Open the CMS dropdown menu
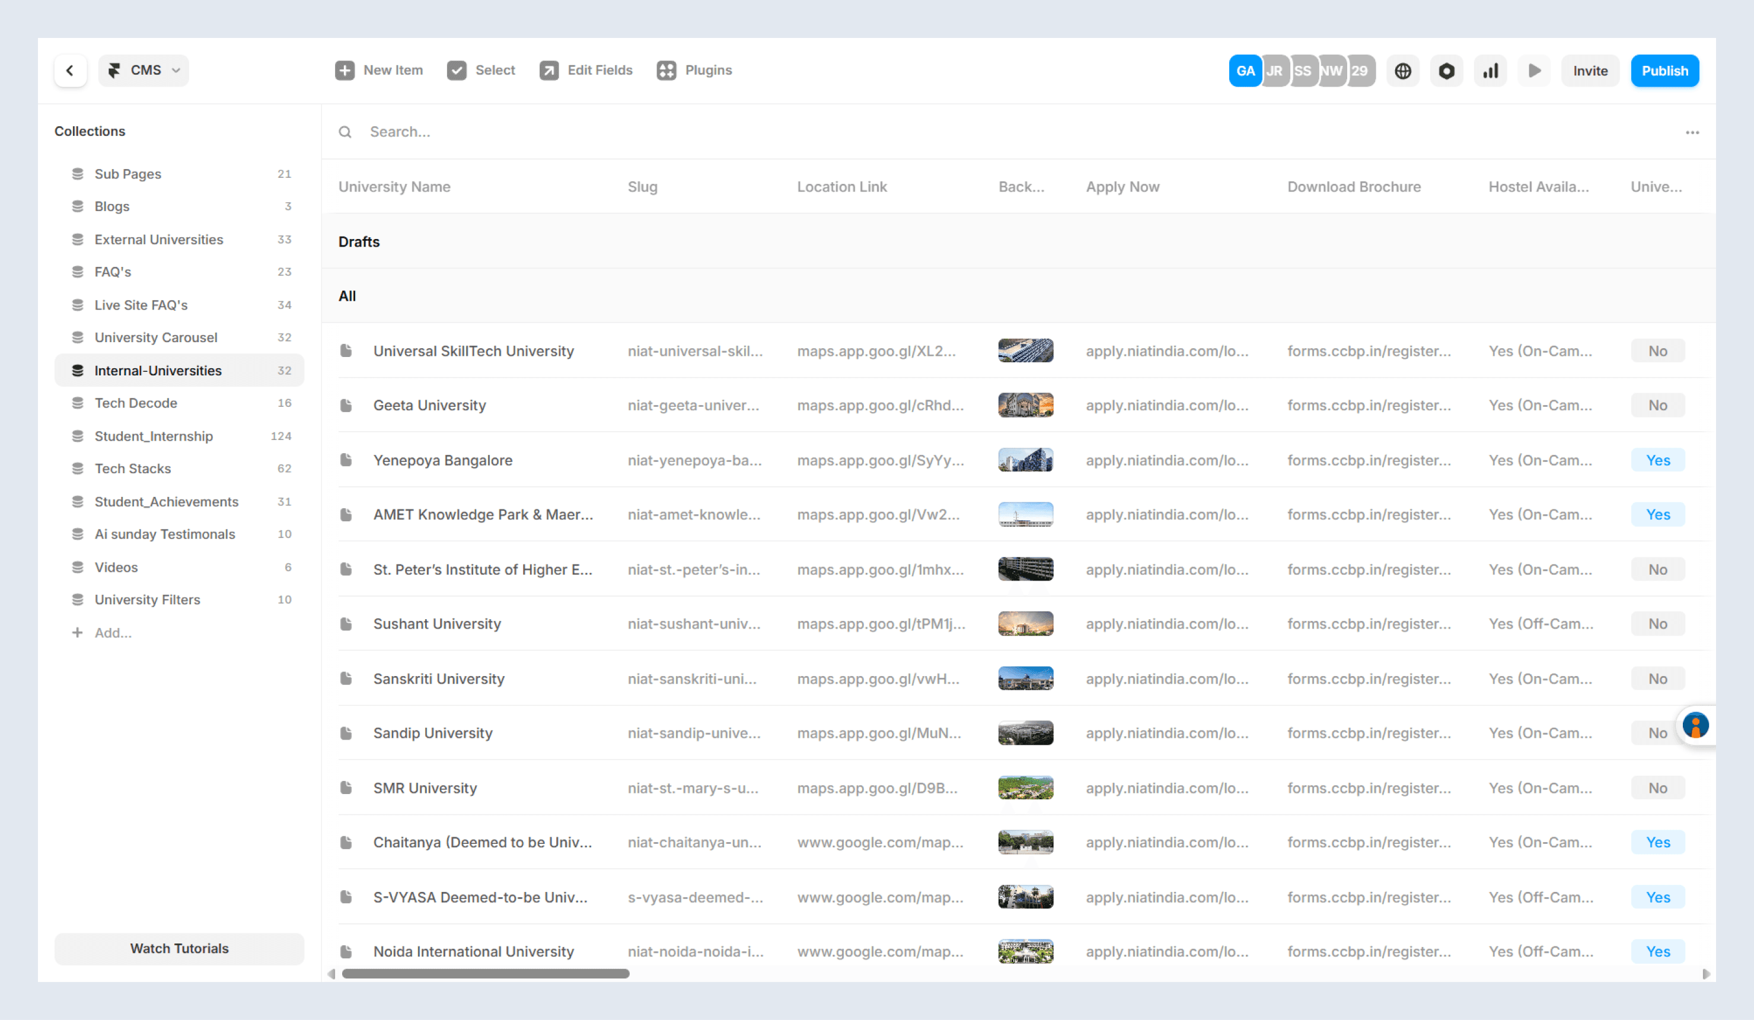The image size is (1754, 1020). [x=144, y=71]
